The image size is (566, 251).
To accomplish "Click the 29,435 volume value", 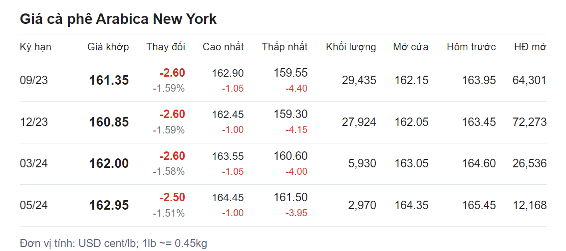I will (x=359, y=80).
